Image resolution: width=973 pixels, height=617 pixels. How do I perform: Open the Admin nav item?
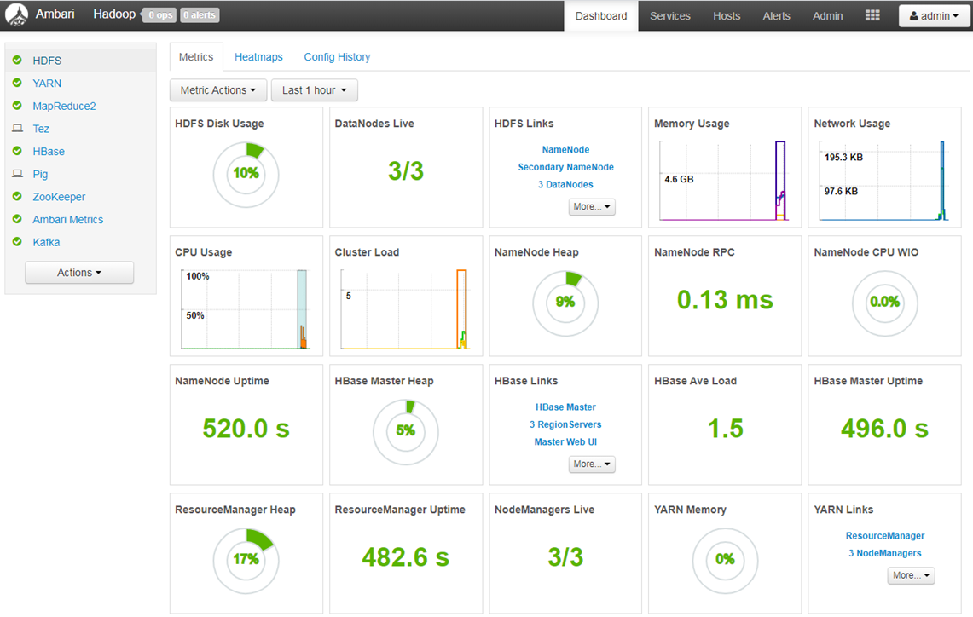(x=828, y=16)
